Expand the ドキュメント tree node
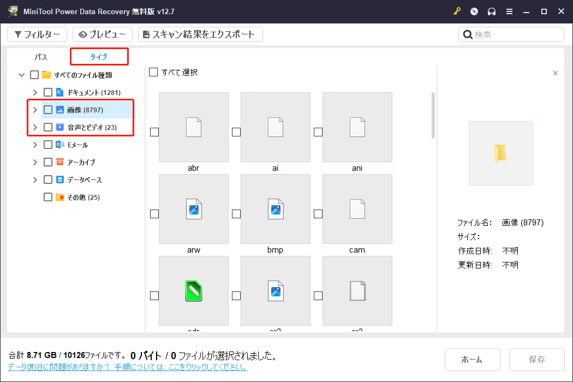 tap(34, 92)
